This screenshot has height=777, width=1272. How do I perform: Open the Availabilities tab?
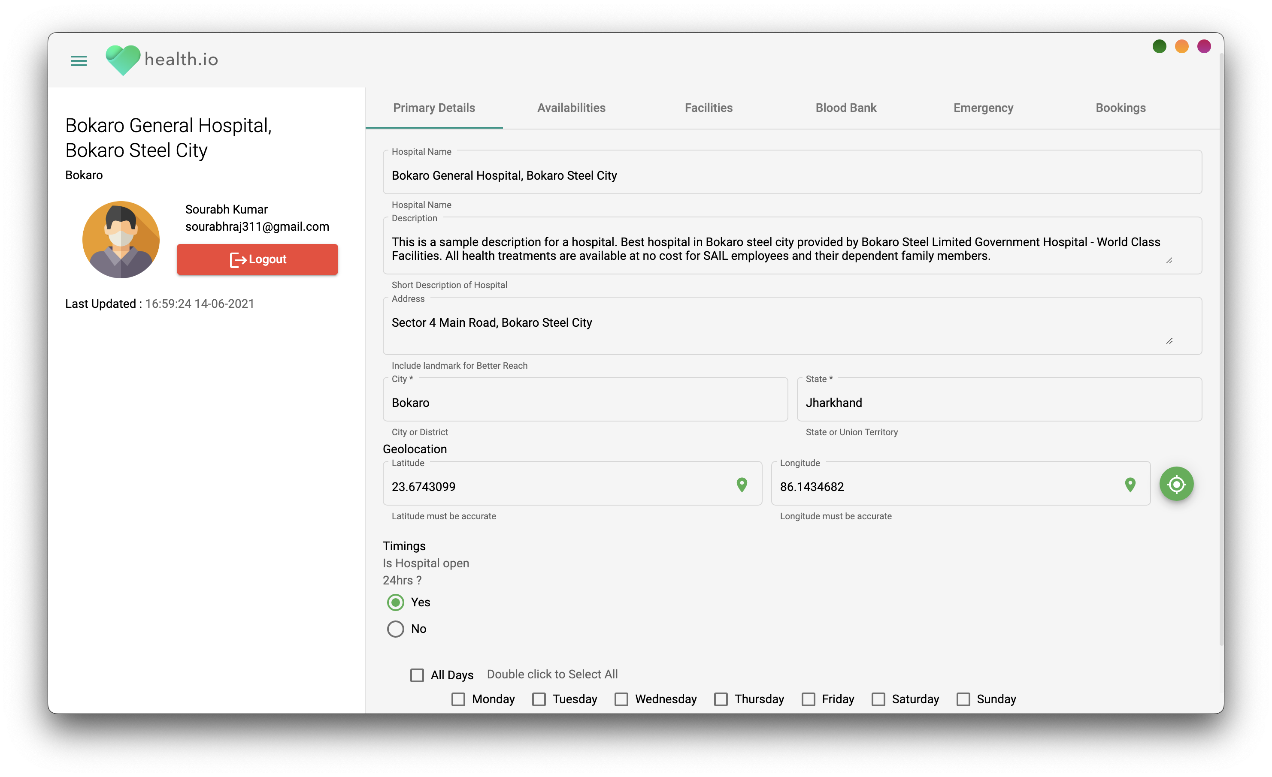(571, 107)
